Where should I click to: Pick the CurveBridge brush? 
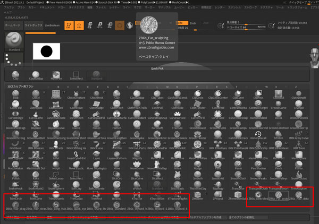[x=15, y=115]
